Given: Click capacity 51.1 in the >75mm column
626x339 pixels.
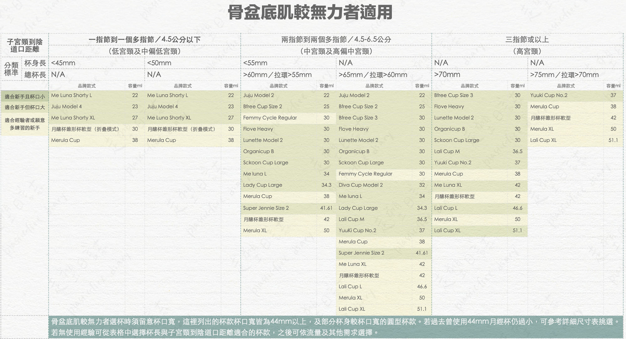Looking at the screenshot, I should (x=613, y=140).
